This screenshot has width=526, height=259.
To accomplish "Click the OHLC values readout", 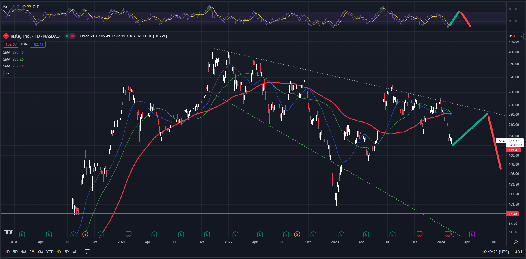I will click(124, 36).
